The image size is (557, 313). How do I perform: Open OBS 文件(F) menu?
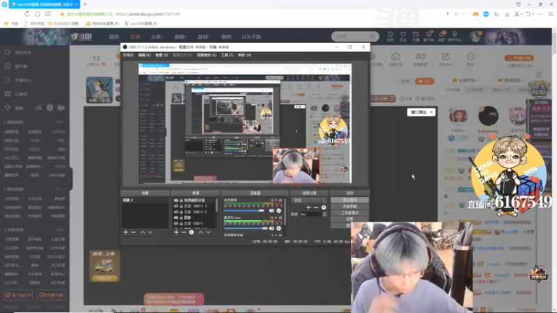point(128,55)
